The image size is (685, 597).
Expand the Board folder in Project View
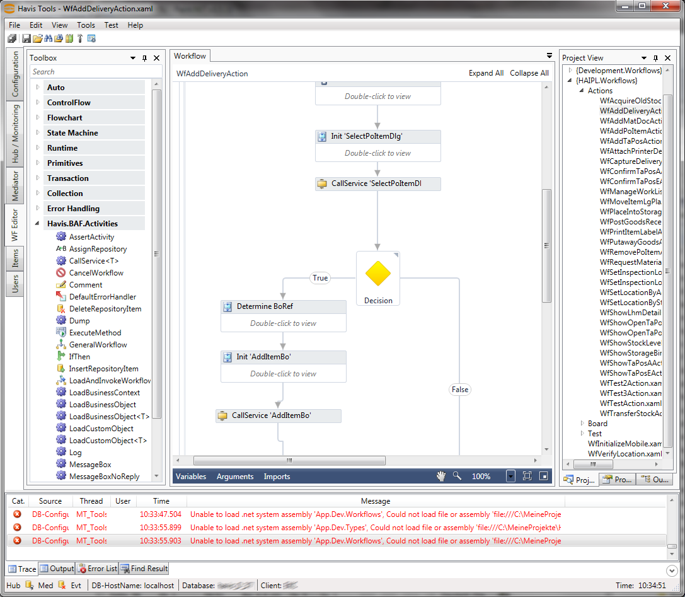tap(582, 424)
